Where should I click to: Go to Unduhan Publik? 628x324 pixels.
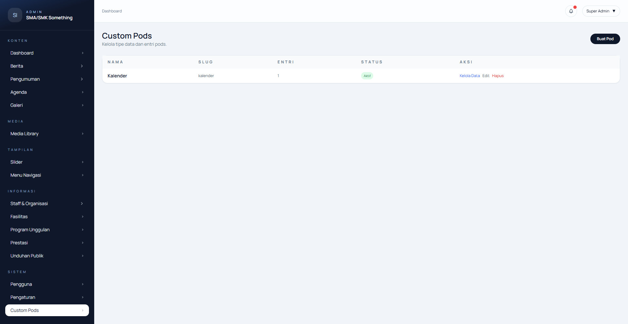[47, 256]
